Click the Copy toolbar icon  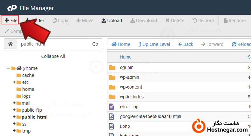pyautogui.click(x=60, y=21)
